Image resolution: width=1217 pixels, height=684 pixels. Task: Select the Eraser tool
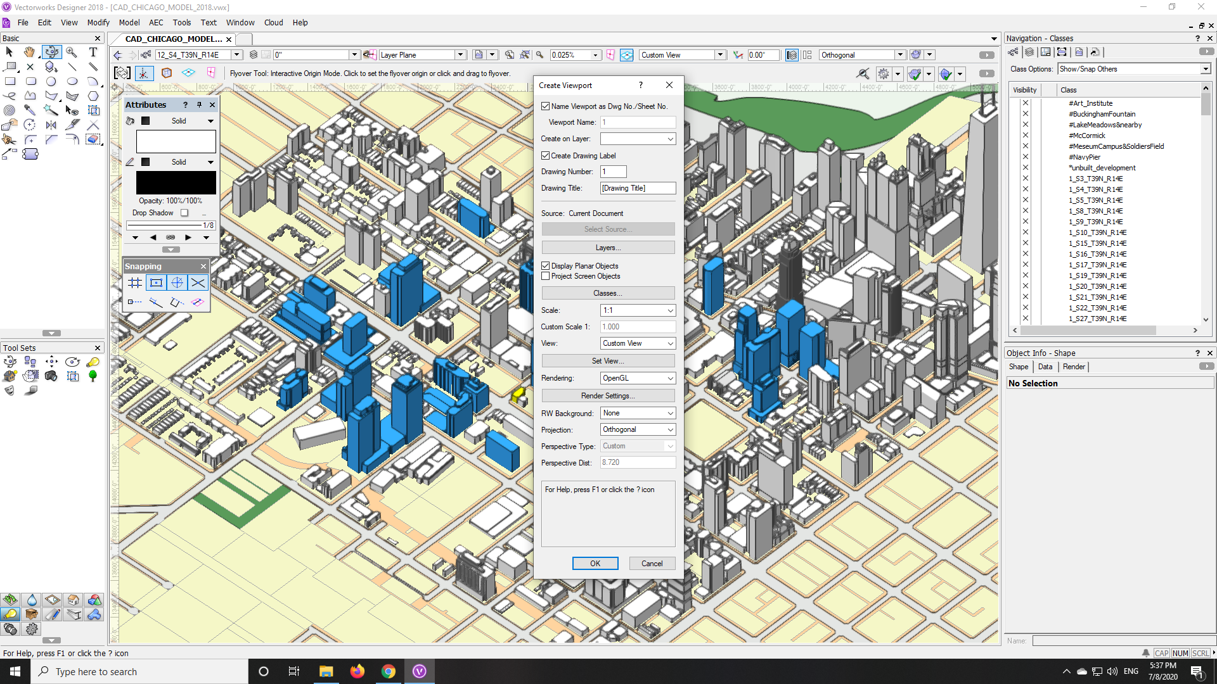click(x=93, y=139)
